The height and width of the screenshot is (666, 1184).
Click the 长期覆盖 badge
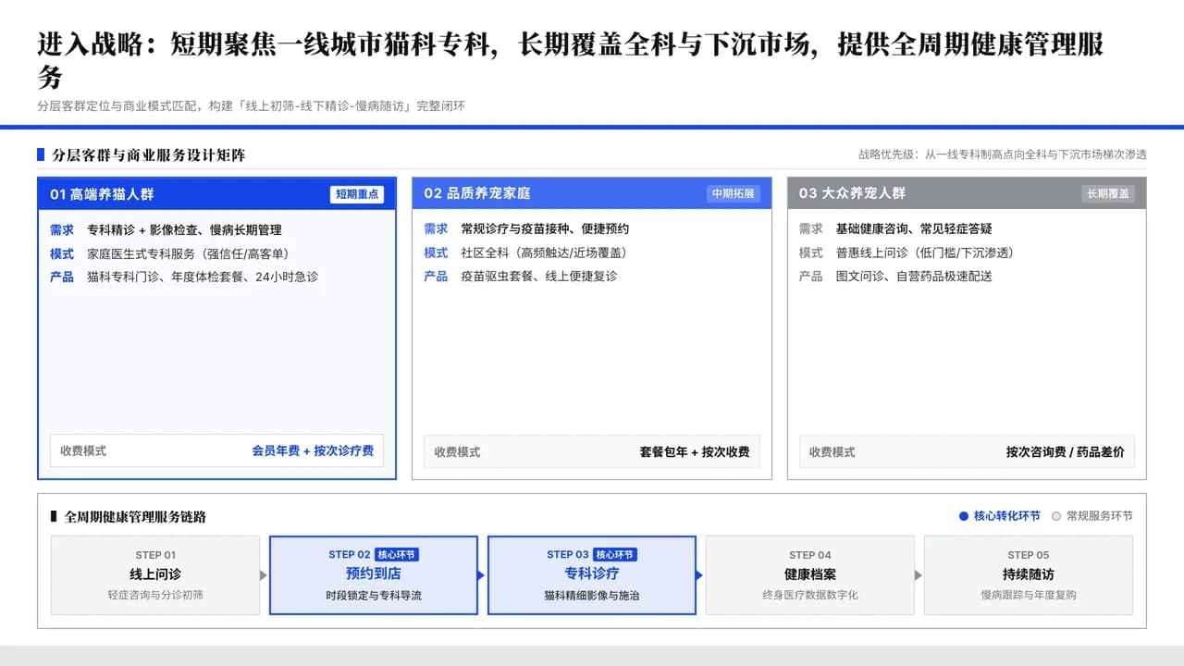1108,194
